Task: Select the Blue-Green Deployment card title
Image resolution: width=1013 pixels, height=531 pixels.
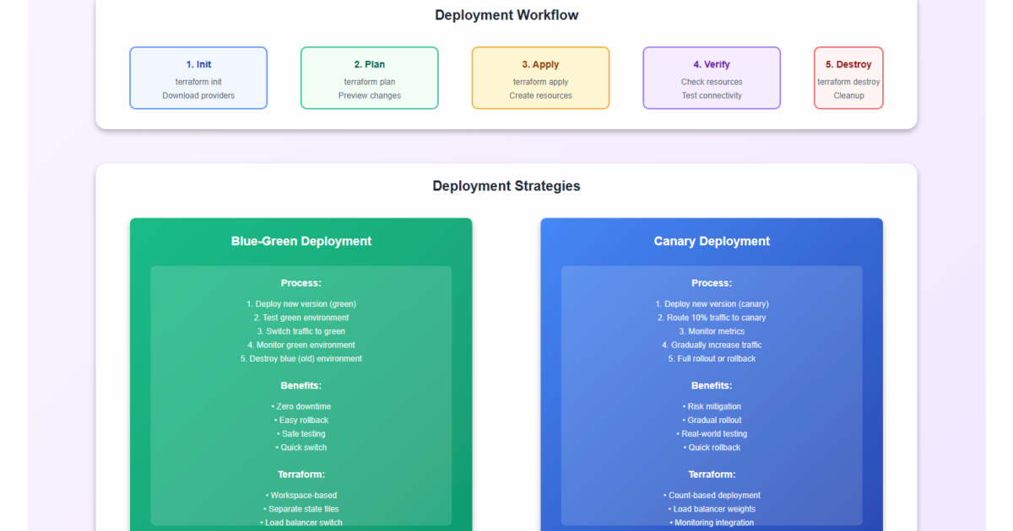Action: click(301, 241)
